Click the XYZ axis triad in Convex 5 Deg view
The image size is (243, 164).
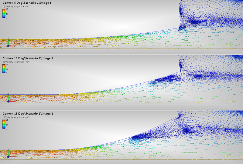(x=11, y=42)
